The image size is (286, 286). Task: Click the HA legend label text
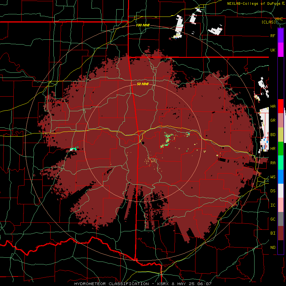tap(273, 106)
